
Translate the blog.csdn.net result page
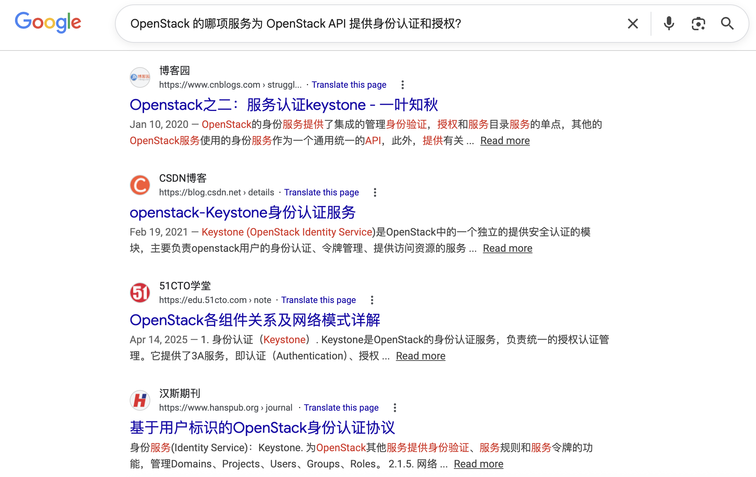pyautogui.click(x=321, y=192)
